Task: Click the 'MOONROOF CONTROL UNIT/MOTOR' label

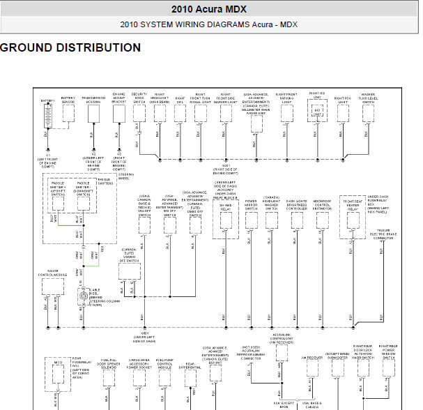Action: pos(323,204)
